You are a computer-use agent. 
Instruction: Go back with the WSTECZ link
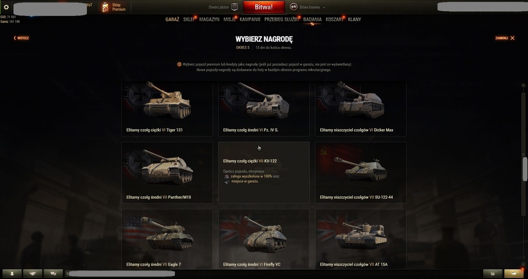click(x=21, y=38)
